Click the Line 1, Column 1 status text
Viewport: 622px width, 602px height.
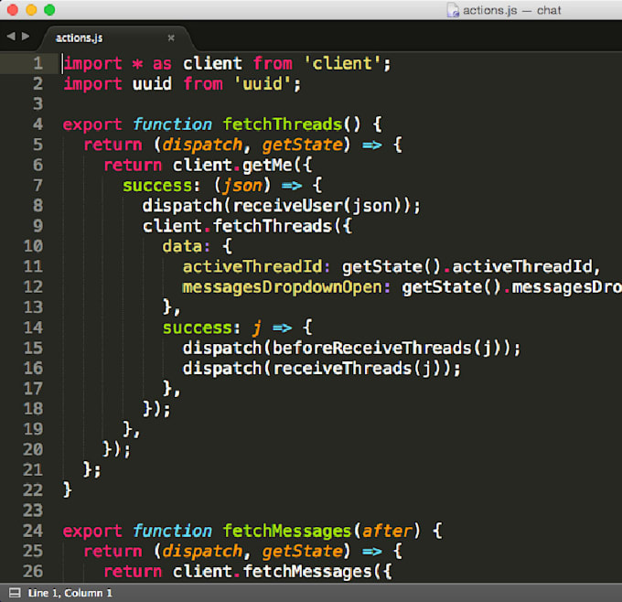[x=70, y=593]
